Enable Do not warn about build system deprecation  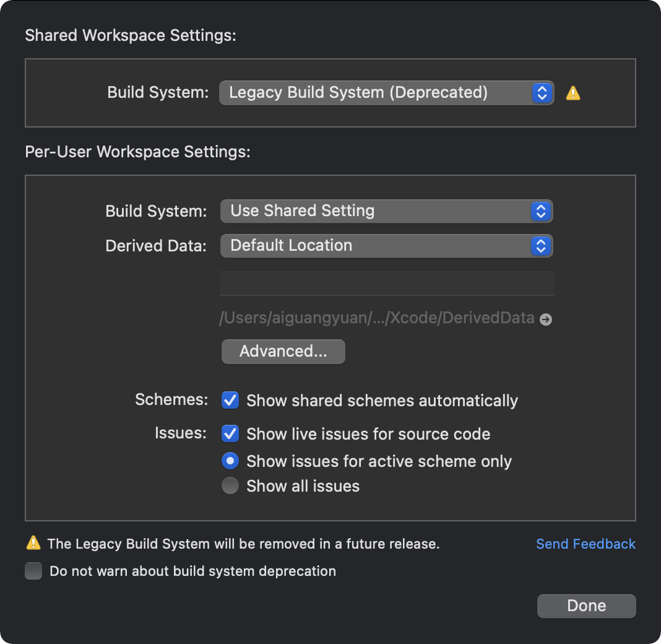coord(33,570)
